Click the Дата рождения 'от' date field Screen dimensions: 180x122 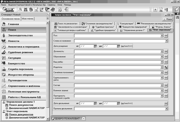[87, 46]
